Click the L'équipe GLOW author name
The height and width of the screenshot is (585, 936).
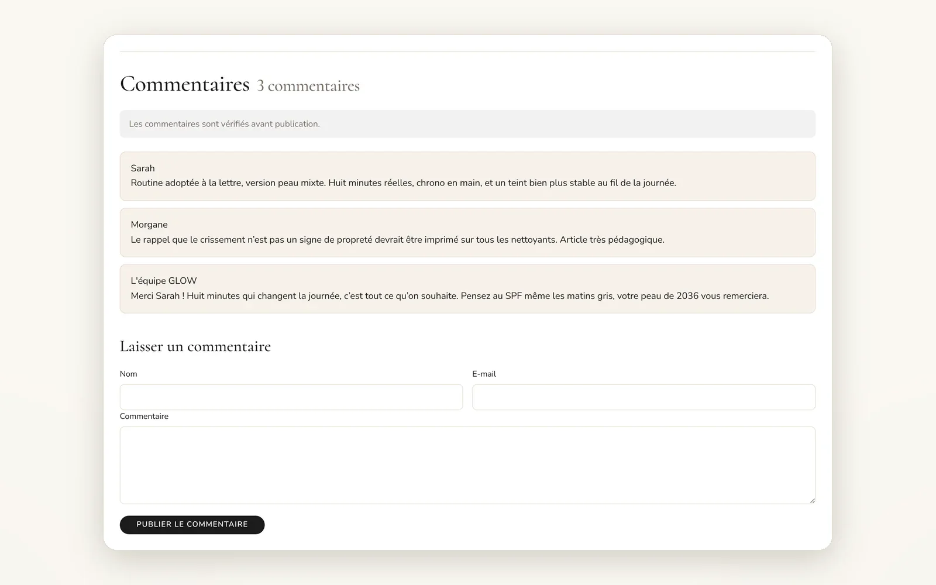point(164,281)
